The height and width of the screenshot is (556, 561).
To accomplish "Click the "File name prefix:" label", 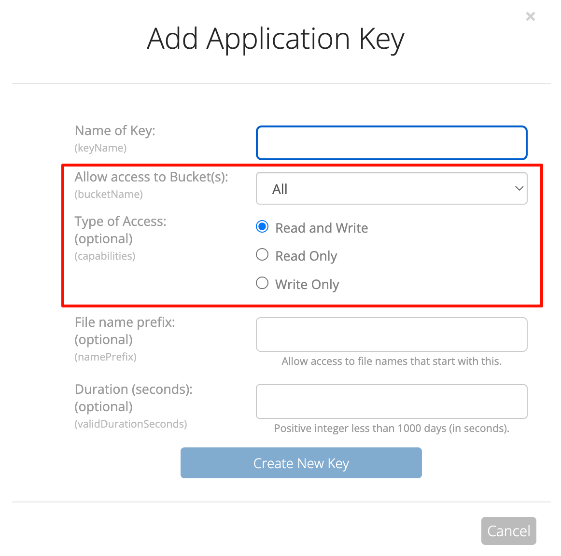I will pyautogui.click(x=125, y=322).
